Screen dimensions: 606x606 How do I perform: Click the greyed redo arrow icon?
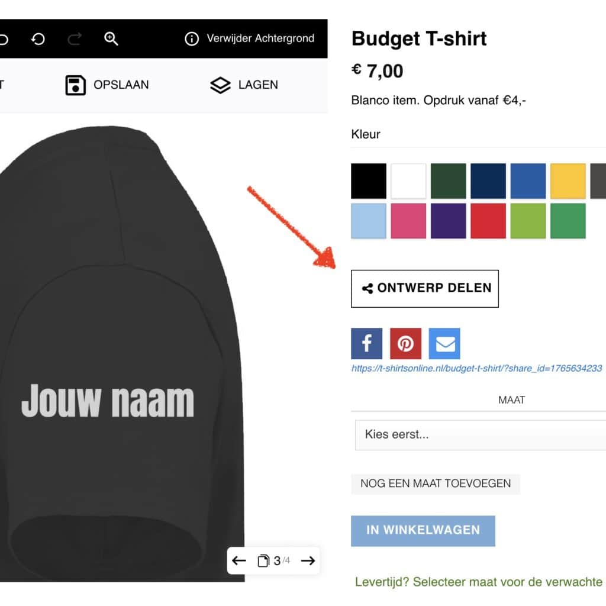point(75,38)
